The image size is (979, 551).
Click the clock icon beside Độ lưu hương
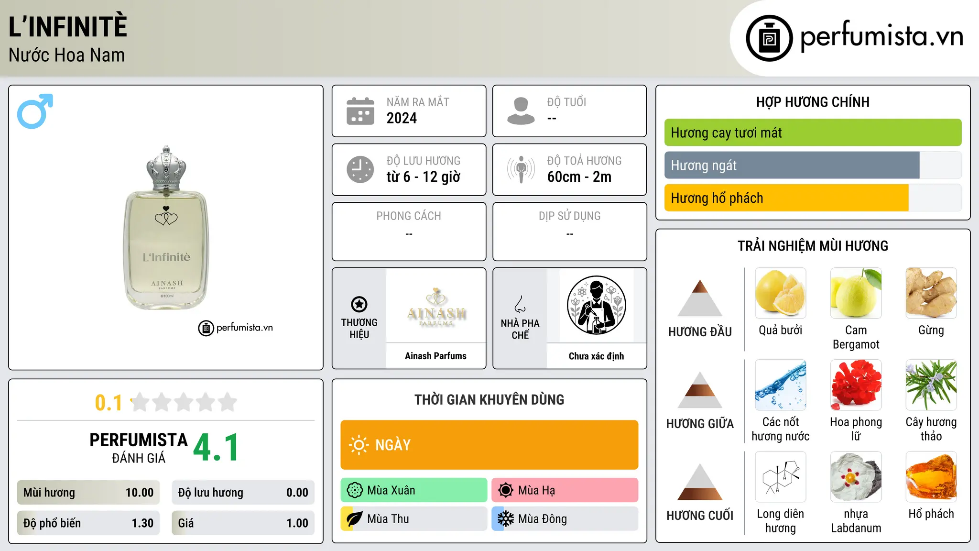[x=360, y=169]
